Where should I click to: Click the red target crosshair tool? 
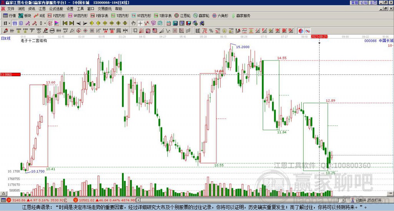(78, 31)
